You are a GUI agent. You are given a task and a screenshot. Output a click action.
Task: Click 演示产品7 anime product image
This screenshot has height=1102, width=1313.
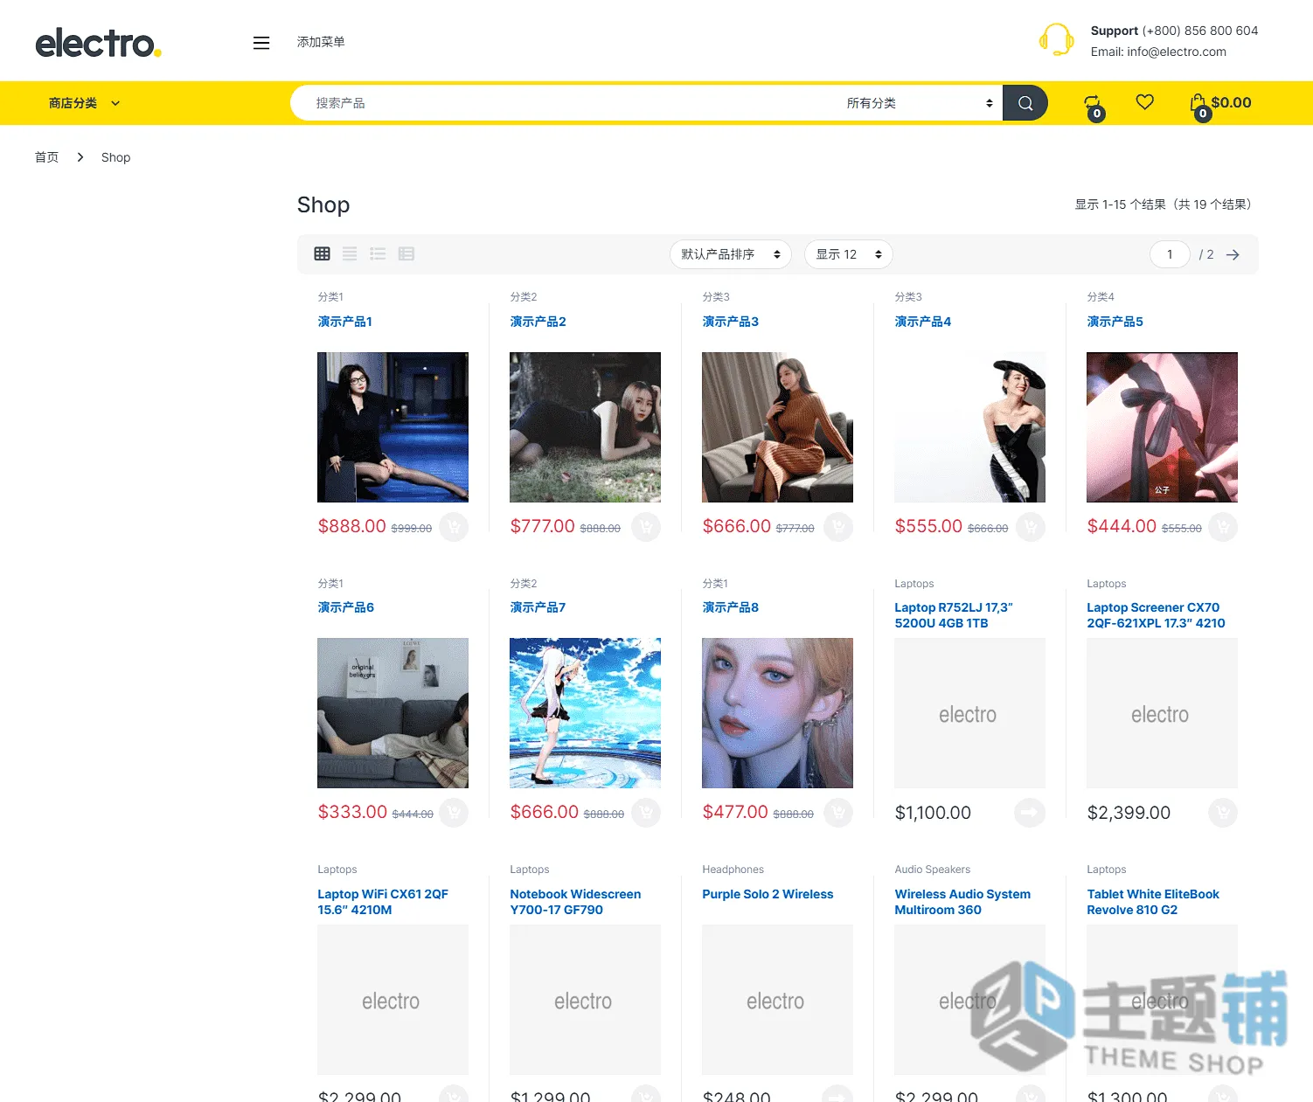coord(585,713)
